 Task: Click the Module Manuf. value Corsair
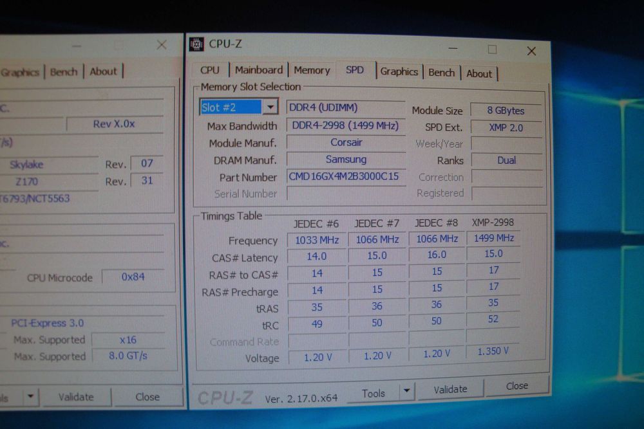click(346, 142)
